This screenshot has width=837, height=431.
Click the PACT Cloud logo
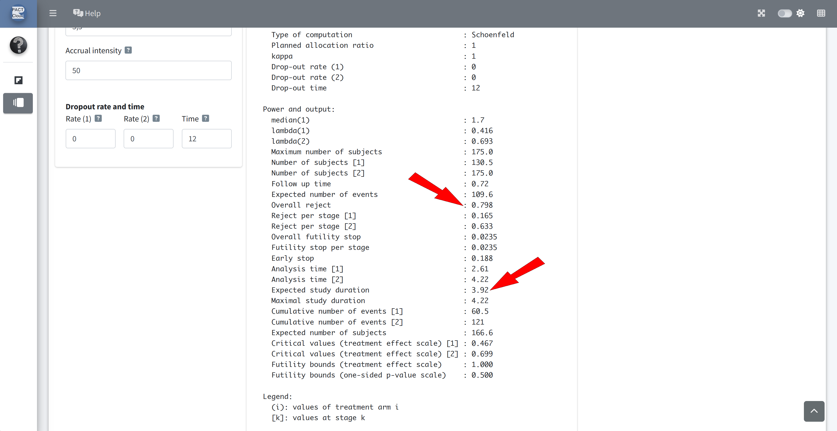click(18, 13)
